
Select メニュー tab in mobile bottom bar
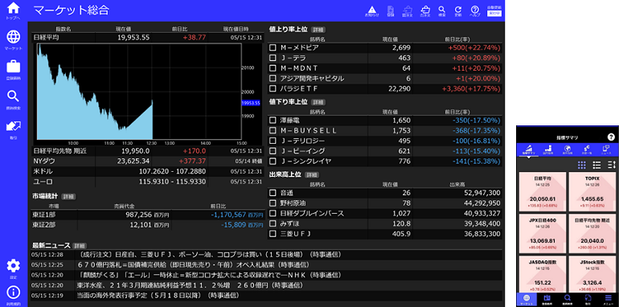tap(609, 299)
